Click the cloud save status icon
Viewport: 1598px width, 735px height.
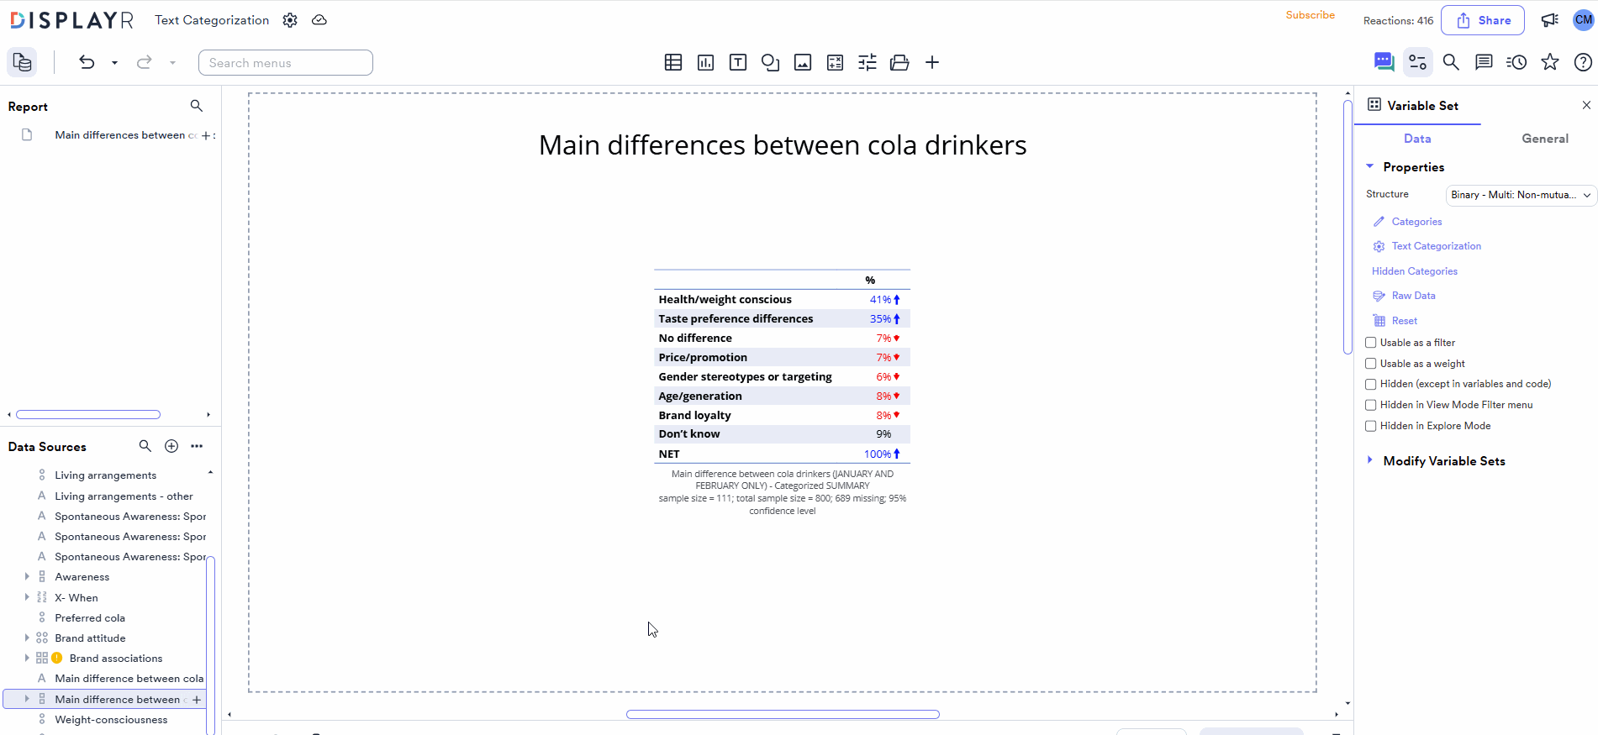tap(319, 20)
